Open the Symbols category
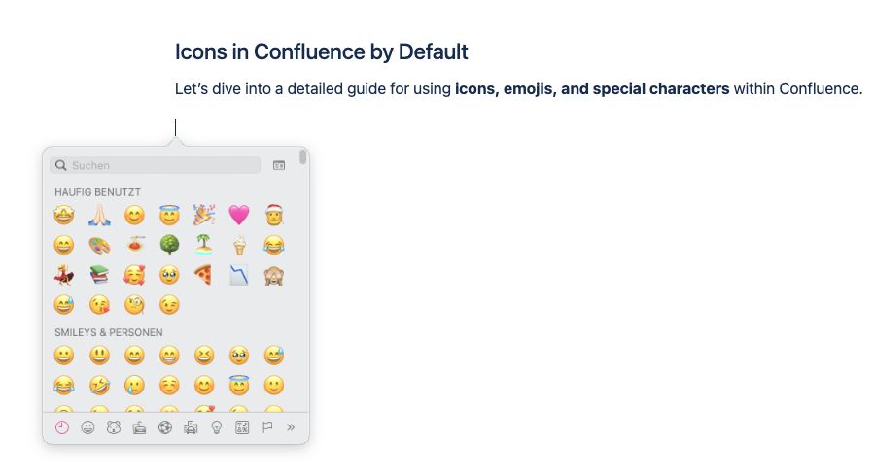 pyautogui.click(x=242, y=427)
